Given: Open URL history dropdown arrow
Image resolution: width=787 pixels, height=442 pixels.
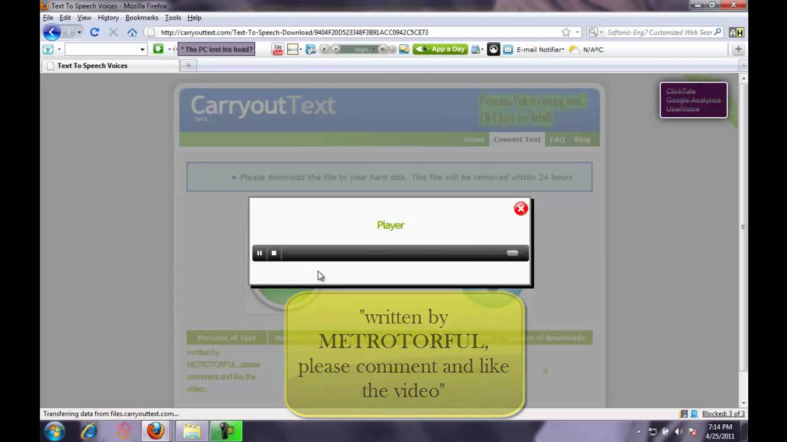Looking at the screenshot, I should (577, 33).
